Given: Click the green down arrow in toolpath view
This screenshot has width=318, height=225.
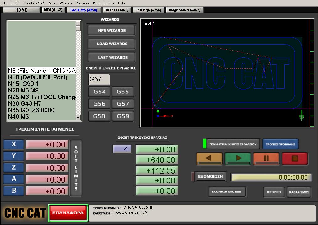Looking at the screenshot, I should tap(301, 115).
